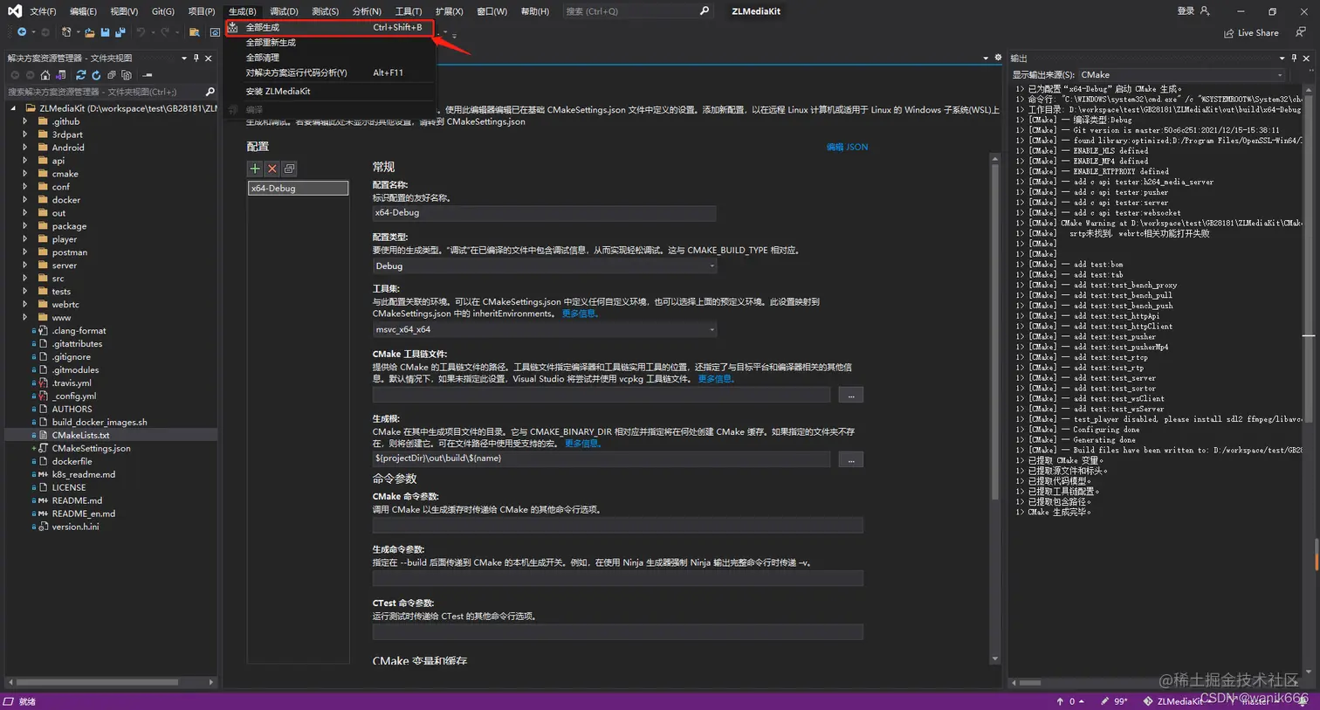Open the 工具(T) menu
Image resolution: width=1320 pixels, height=710 pixels.
[408, 11]
